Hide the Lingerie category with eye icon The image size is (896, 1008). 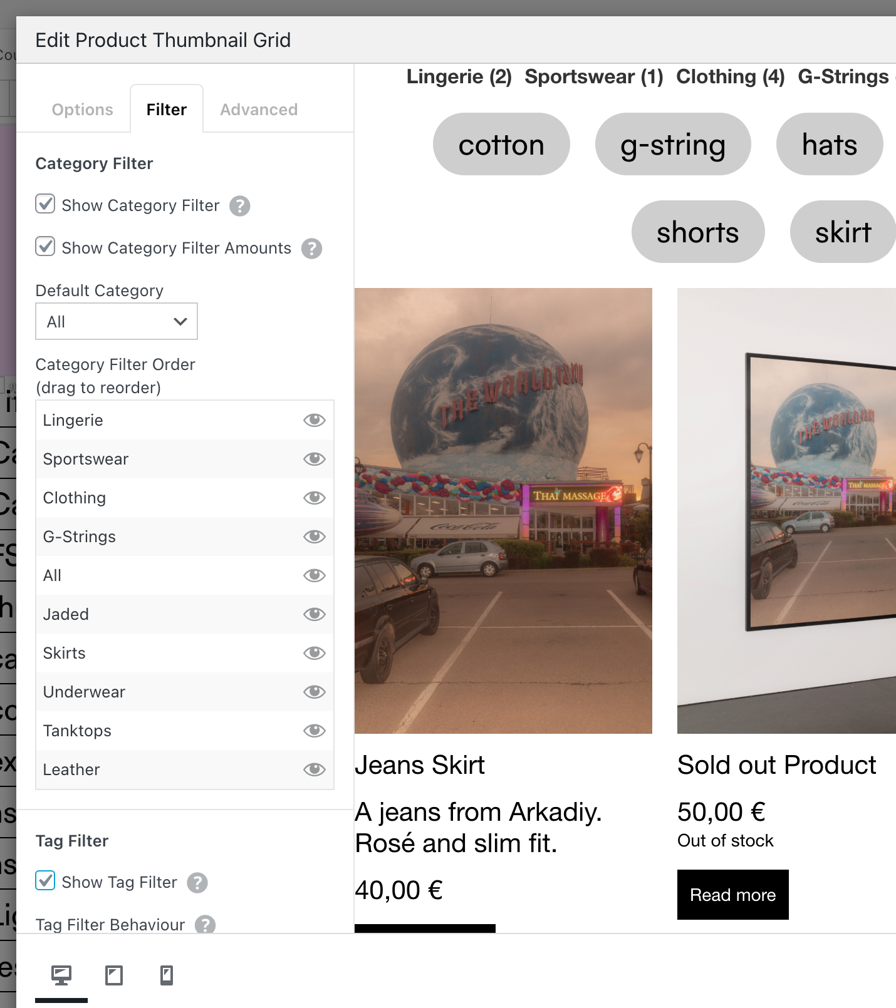(314, 420)
